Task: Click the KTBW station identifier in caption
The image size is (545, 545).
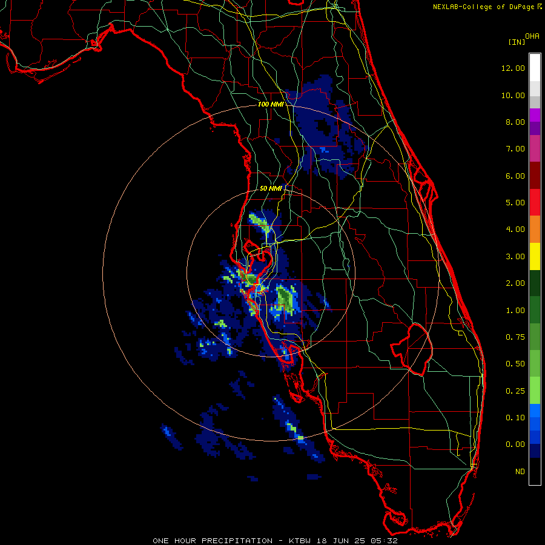Action: coord(300,541)
